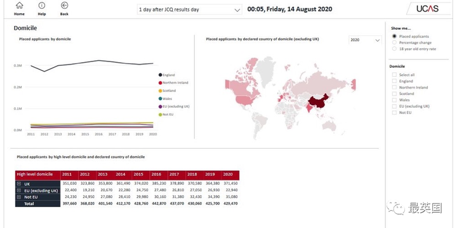Tick the Select all domicile checkbox
The width and height of the screenshot is (457, 228).
pyautogui.click(x=394, y=75)
